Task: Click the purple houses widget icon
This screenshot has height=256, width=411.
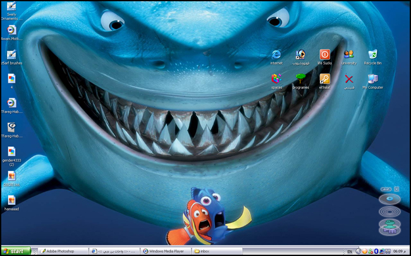Action: [x=390, y=230]
